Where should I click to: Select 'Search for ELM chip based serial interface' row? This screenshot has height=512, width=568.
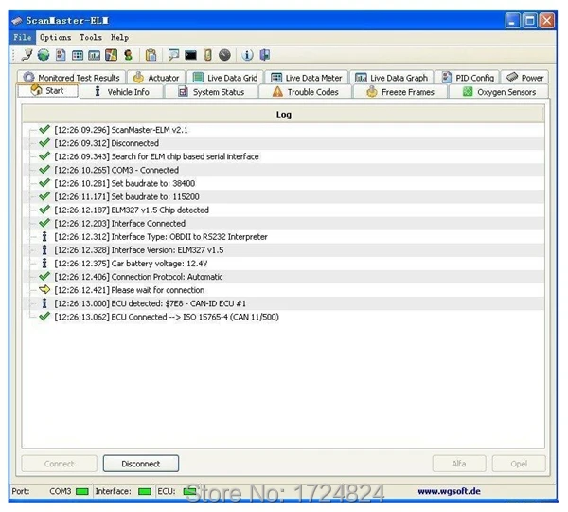point(283,156)
